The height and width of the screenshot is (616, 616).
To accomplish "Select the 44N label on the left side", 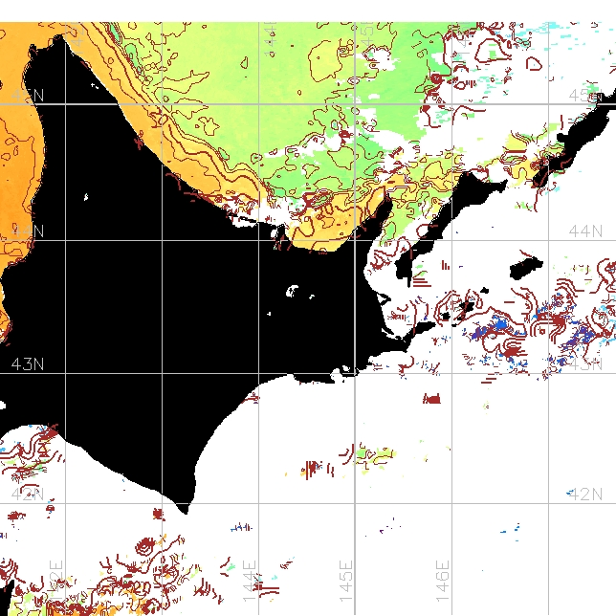I will (28, 231).
